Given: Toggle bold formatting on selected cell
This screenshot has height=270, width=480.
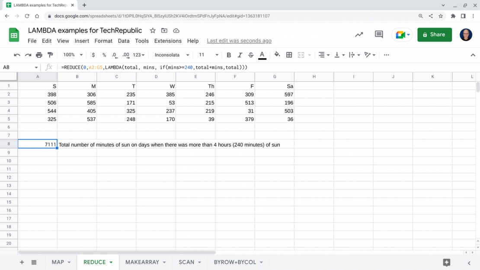Looking at the screenshot, I should click(x=229, y=55).
